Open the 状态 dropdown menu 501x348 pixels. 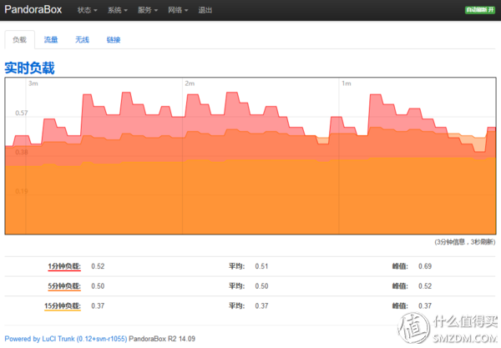(x=87, y=10)
